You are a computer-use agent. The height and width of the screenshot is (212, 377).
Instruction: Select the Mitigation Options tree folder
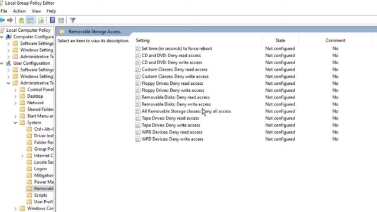pyautogui.click(x=44, y=175)
